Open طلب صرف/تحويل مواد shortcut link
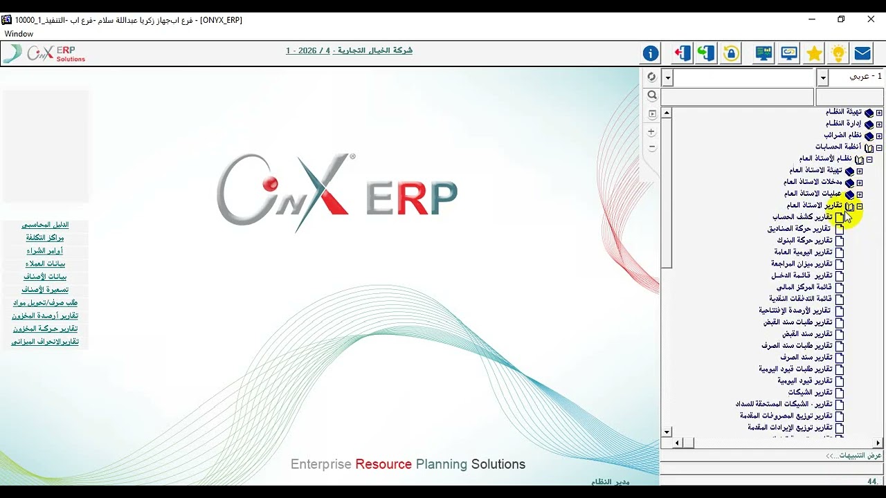This screenshot has width=886, height=498. tap(45, 303)
